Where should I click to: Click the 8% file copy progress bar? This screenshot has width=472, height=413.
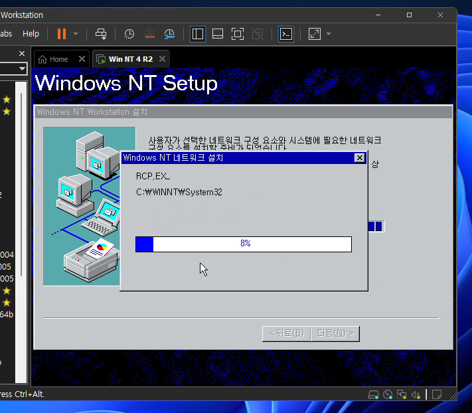tap(244, 244)
